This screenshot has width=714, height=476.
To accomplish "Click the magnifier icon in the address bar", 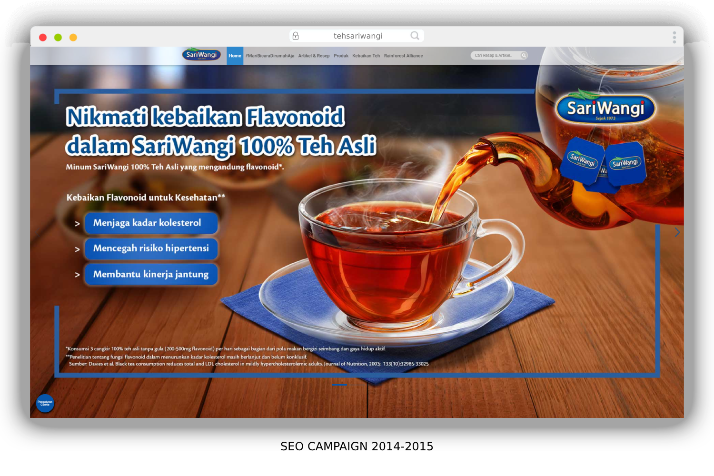I will tap(415, 36).
